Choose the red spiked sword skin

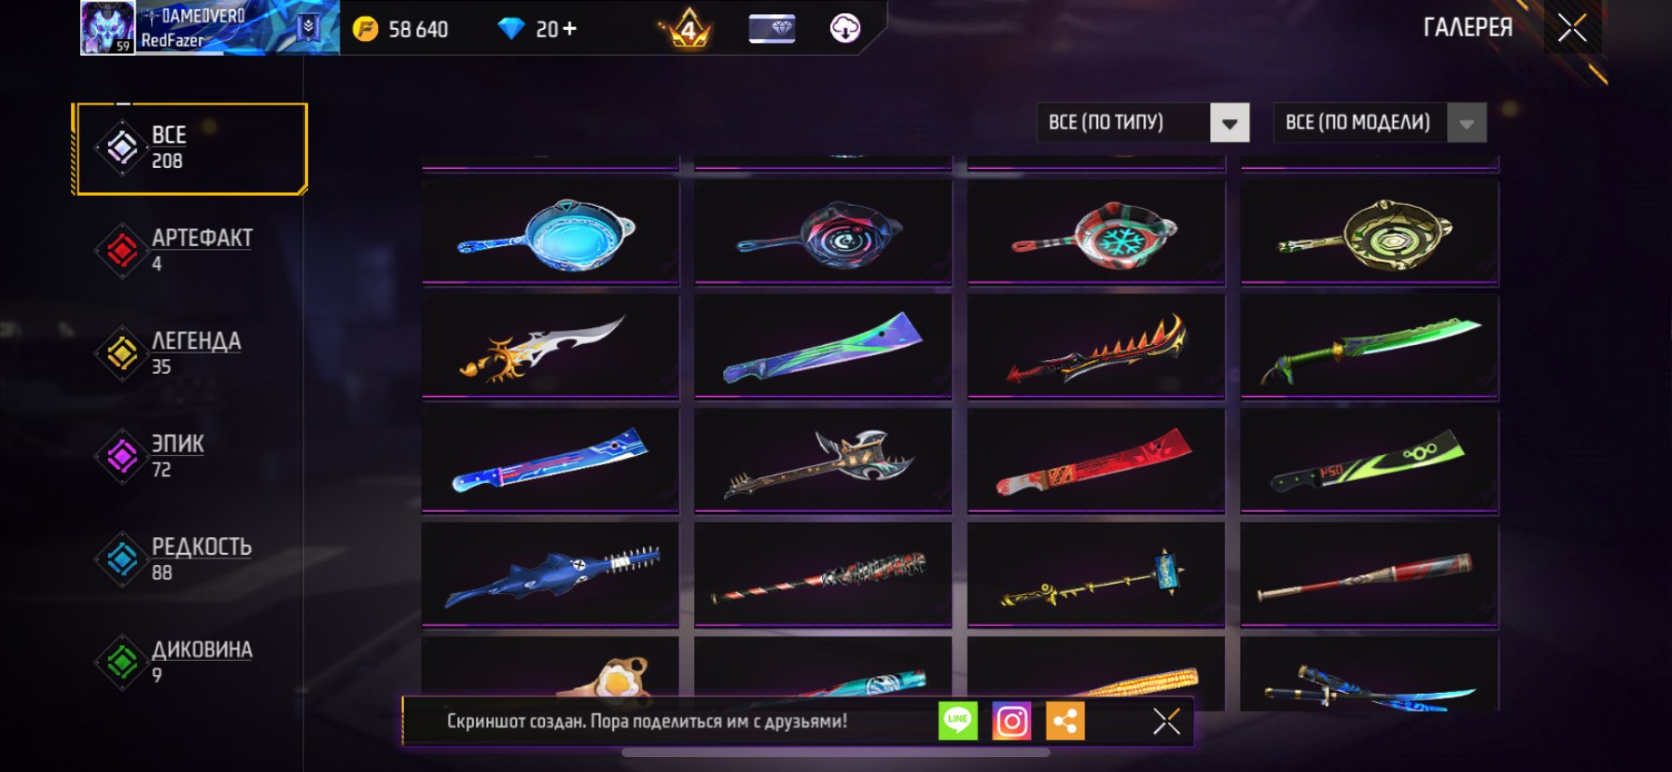pos(1096,346)
